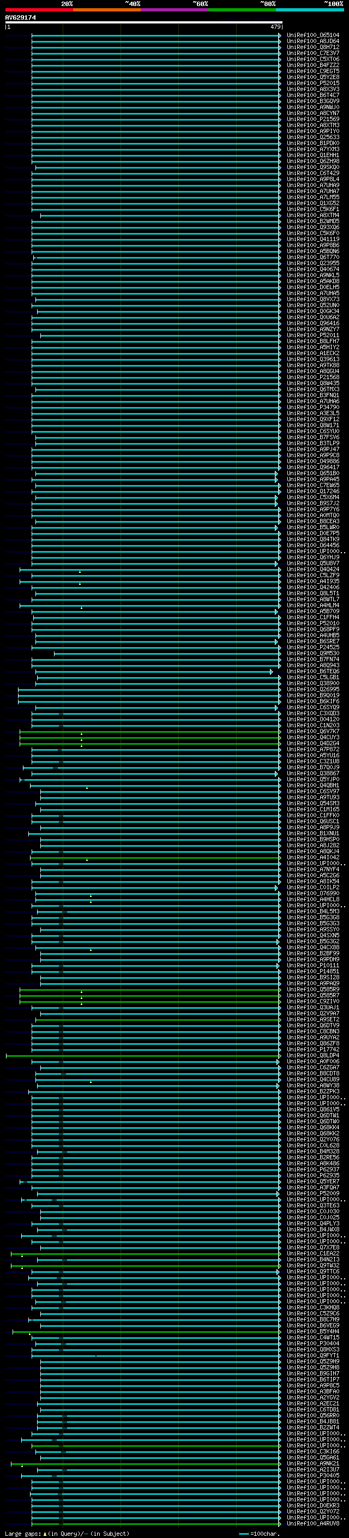
Task: Click hit label UniRef100_B4FZZ2
Action: 312,65
